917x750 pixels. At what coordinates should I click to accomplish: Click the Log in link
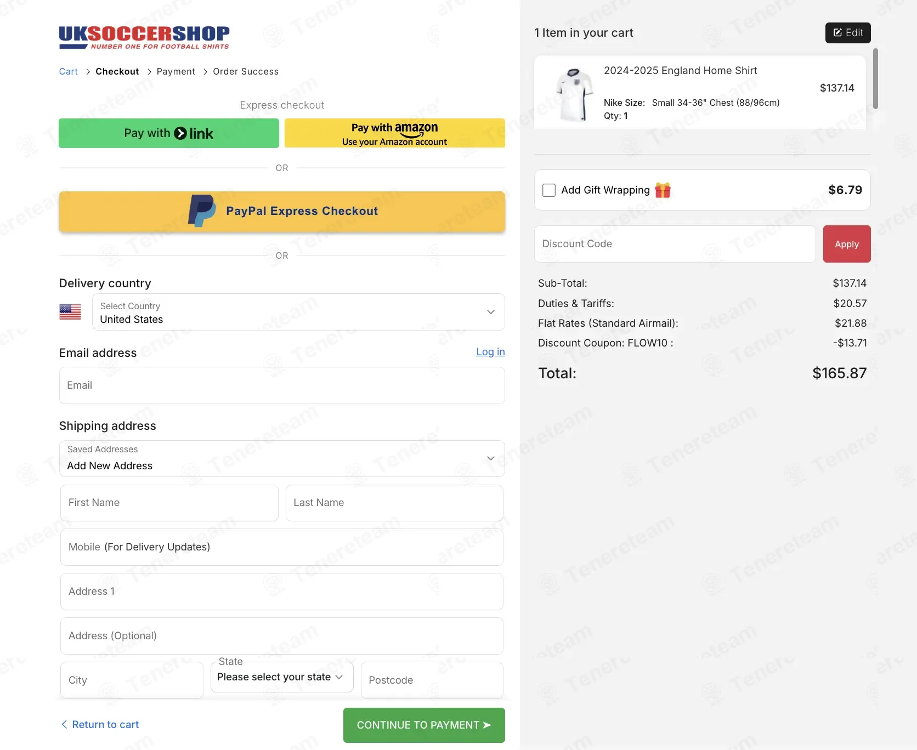[490, 352]
